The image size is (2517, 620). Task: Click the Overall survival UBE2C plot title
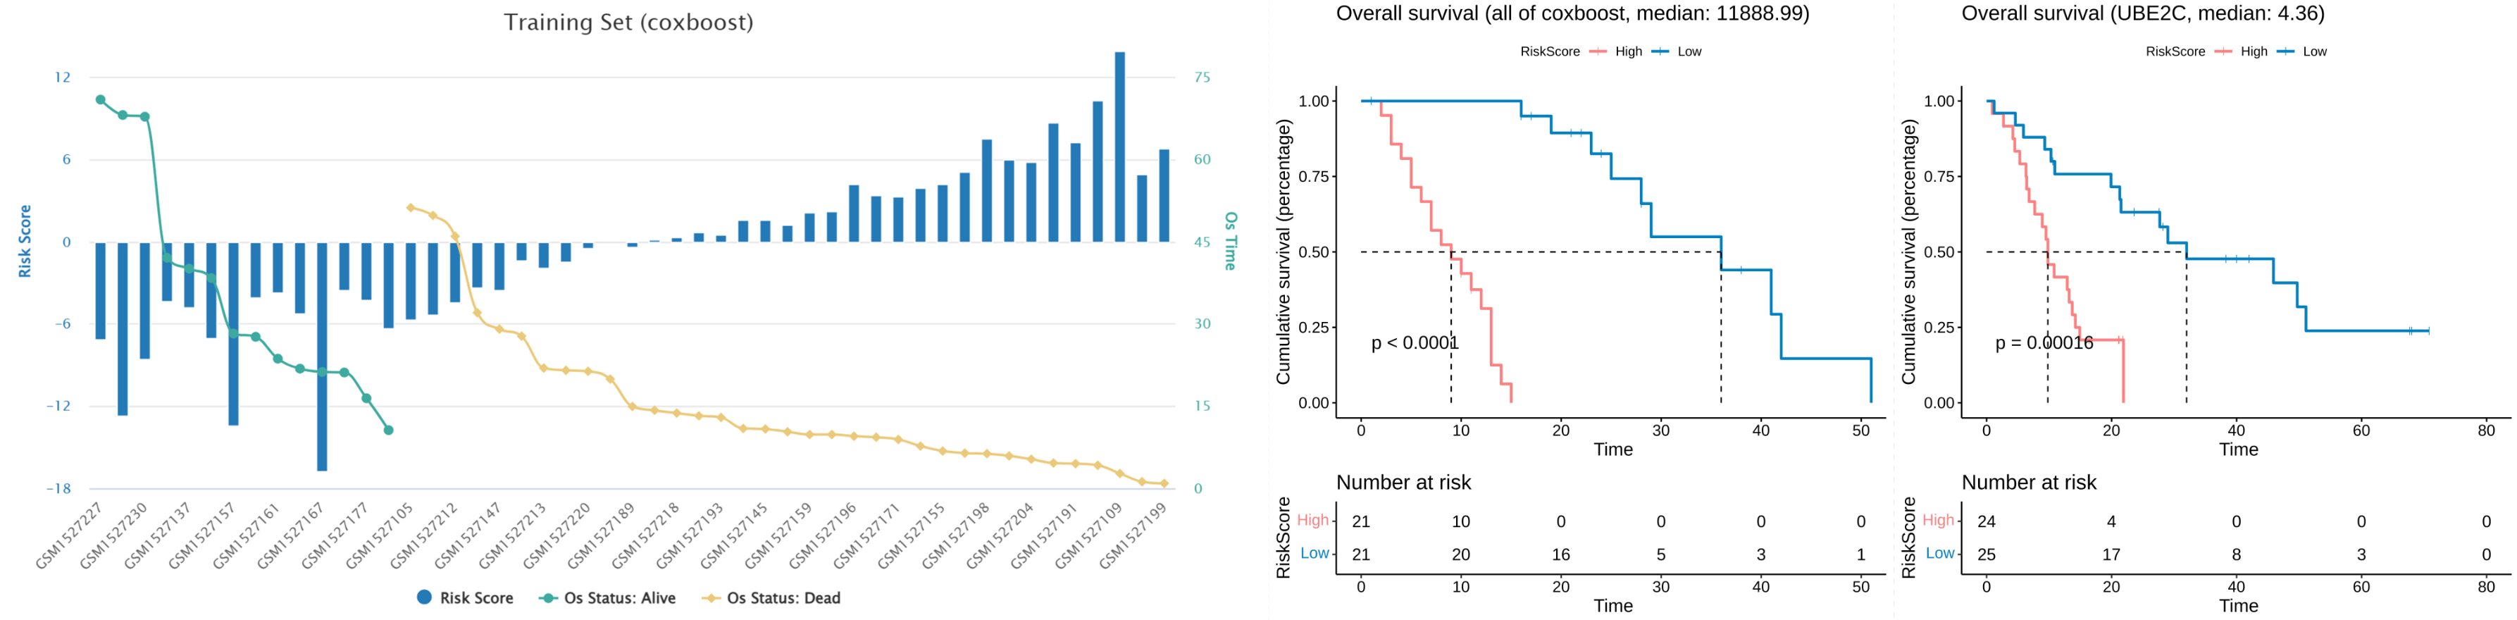[x=2142, y=13]
